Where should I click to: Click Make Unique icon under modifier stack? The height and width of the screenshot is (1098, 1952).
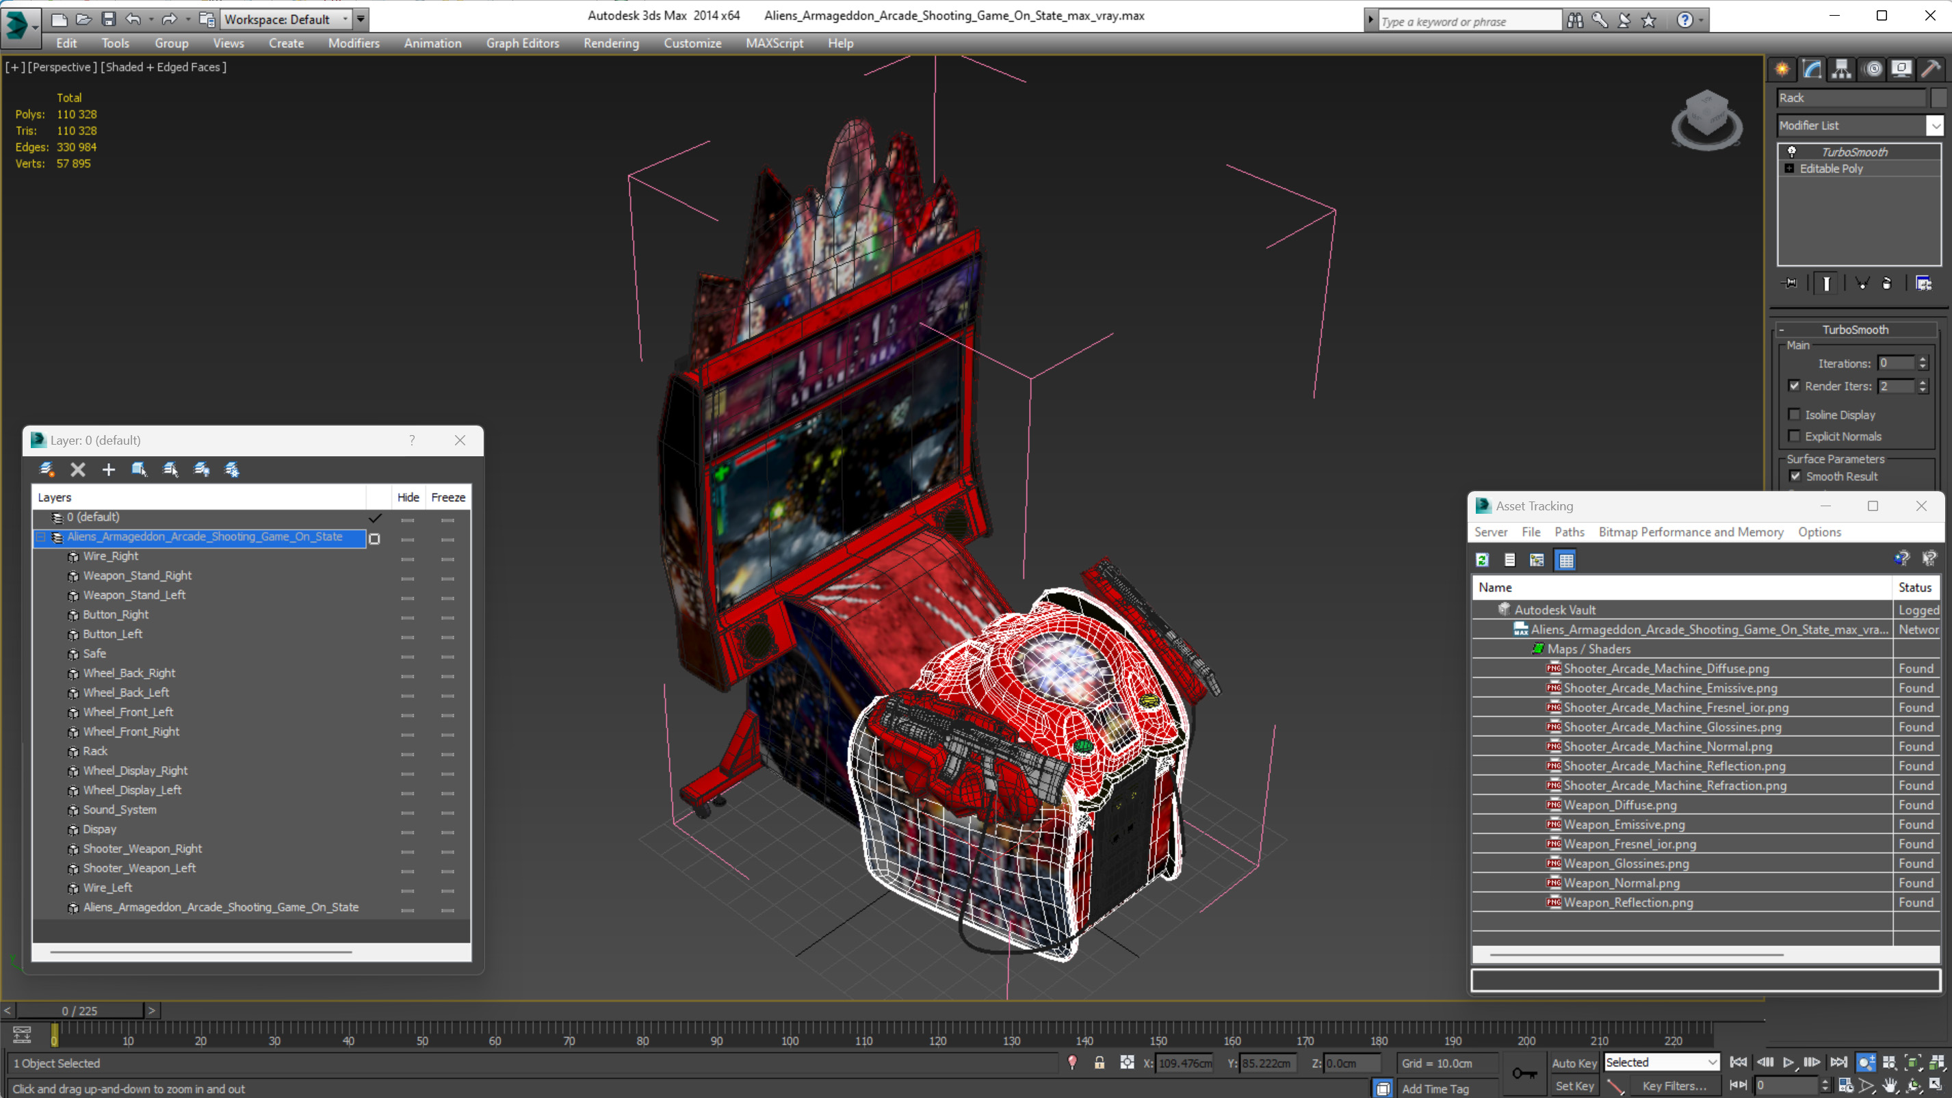[1862, 283]
